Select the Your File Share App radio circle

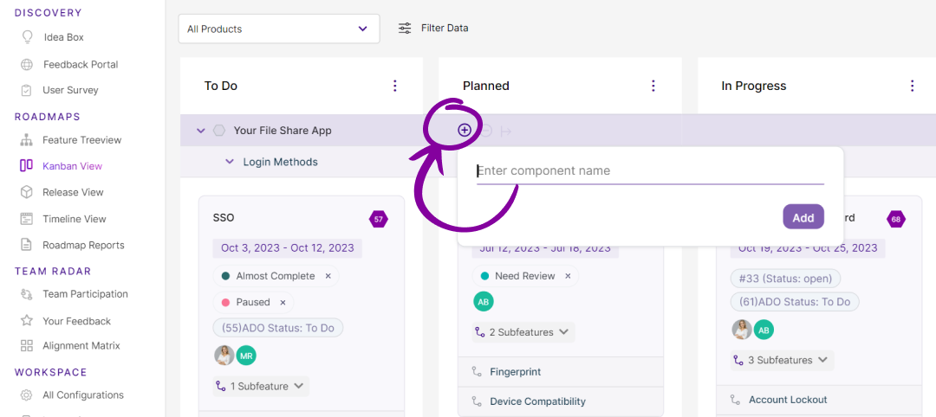(x=219, y=131)
